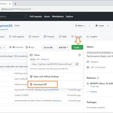The width and height of the screenshot is (113, 113).
Task: Copy the clone URL with clipboard icon
Action: click(77, 64)
